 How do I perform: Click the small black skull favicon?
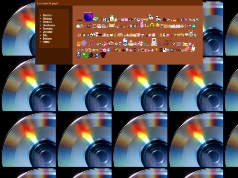(x=135, y=50)
